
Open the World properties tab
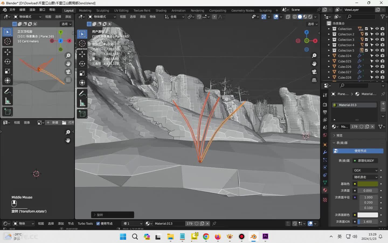pos(325,135)
